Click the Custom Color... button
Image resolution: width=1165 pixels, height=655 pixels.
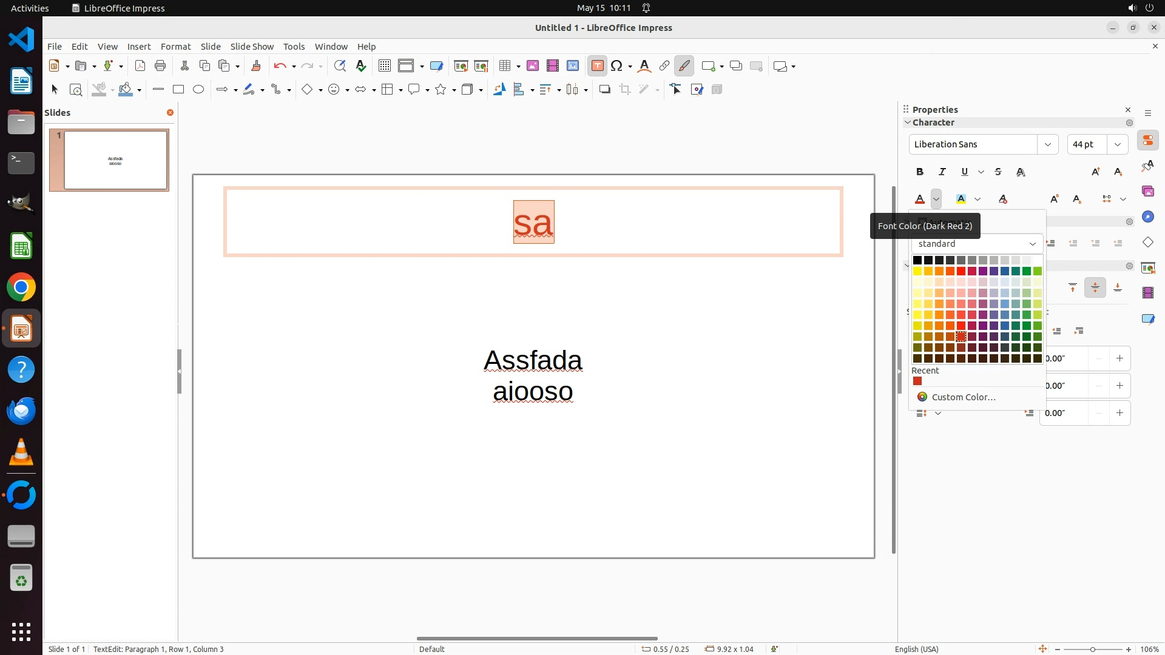tap(964, 397)
